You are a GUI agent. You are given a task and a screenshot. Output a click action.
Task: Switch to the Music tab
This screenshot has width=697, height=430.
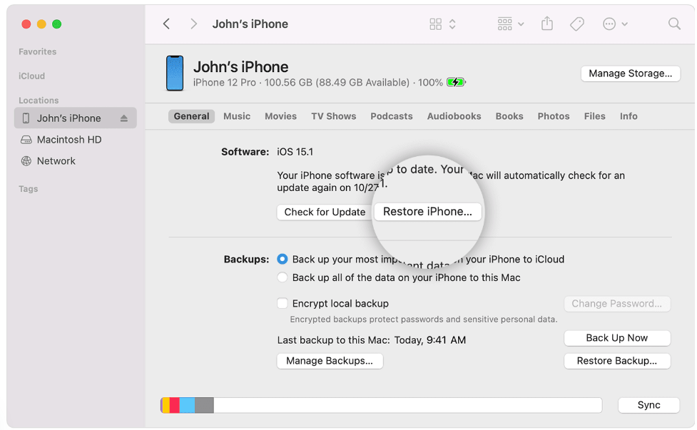click(x=237, y=116)
